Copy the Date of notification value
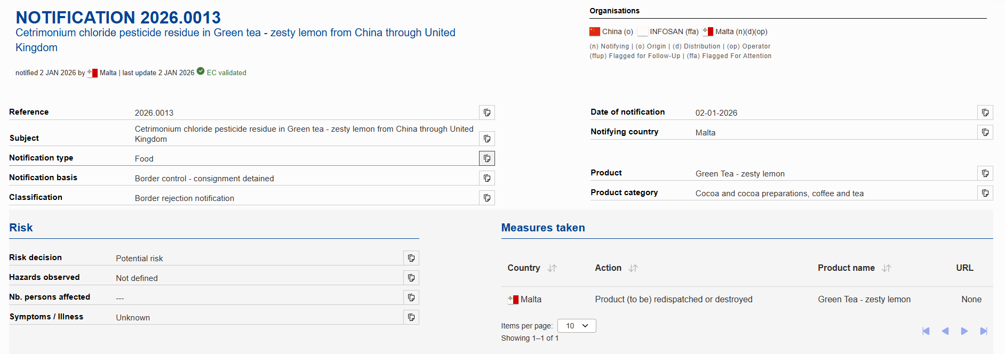Image resolution: width=1005 pixels, height=354 pixels. coord(985,112)
